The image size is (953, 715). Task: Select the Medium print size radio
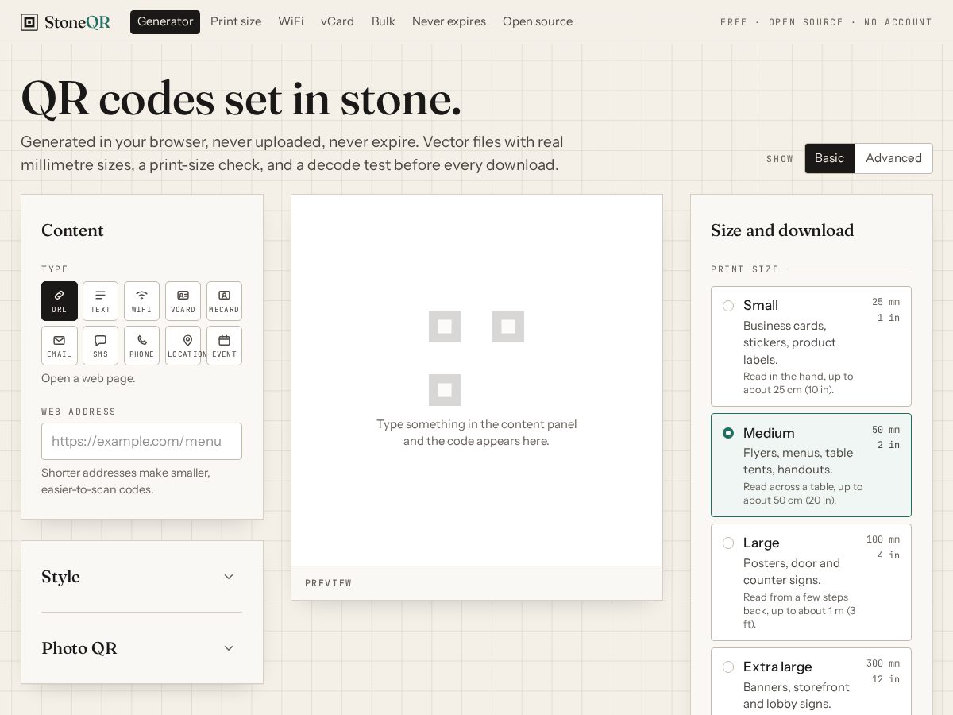[728, 433]
